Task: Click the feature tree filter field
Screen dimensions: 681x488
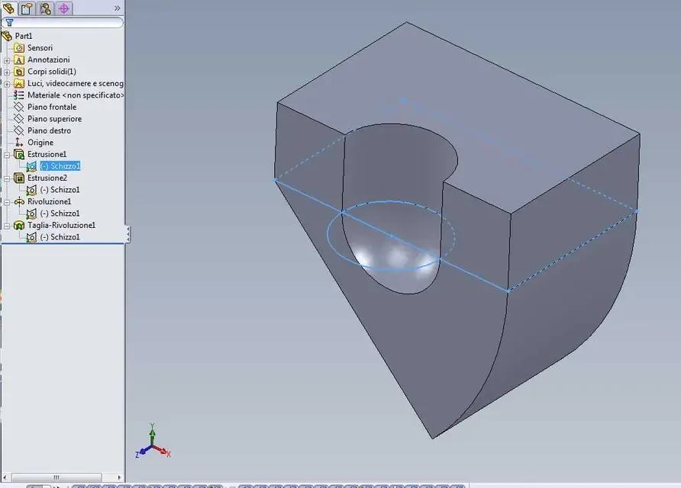Action: pos(63,23)
